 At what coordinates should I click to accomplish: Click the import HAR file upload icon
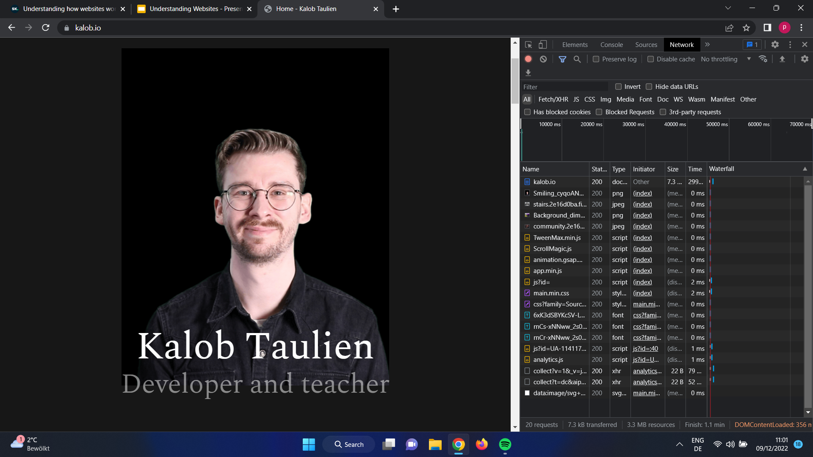tap(782, 59)
